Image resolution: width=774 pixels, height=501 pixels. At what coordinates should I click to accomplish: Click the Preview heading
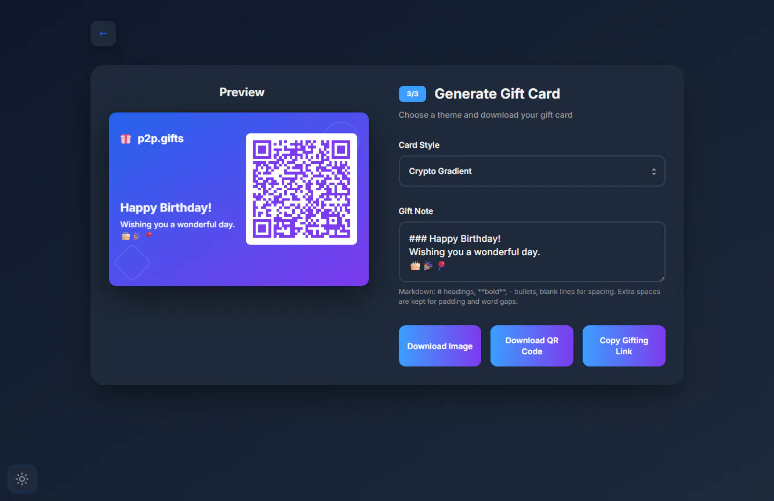pos(242,92)
